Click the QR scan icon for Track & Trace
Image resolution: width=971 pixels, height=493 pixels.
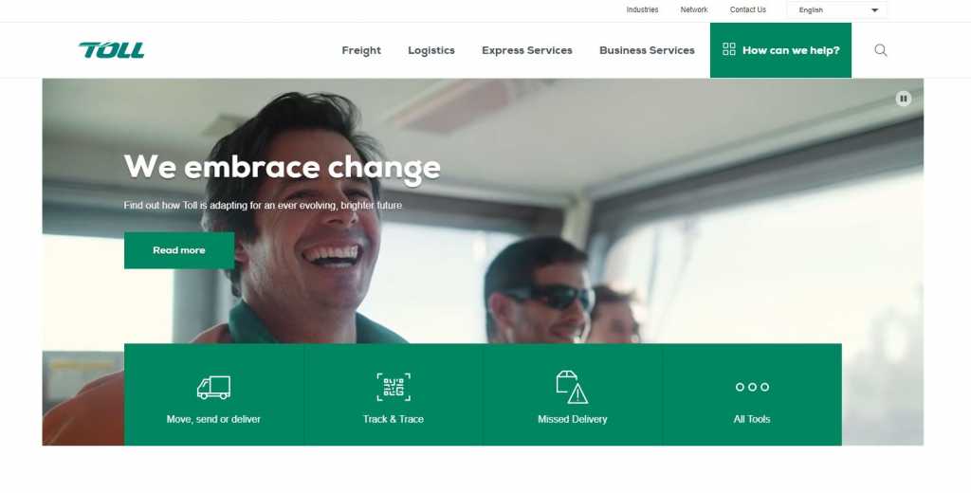(x=394, y=387)
